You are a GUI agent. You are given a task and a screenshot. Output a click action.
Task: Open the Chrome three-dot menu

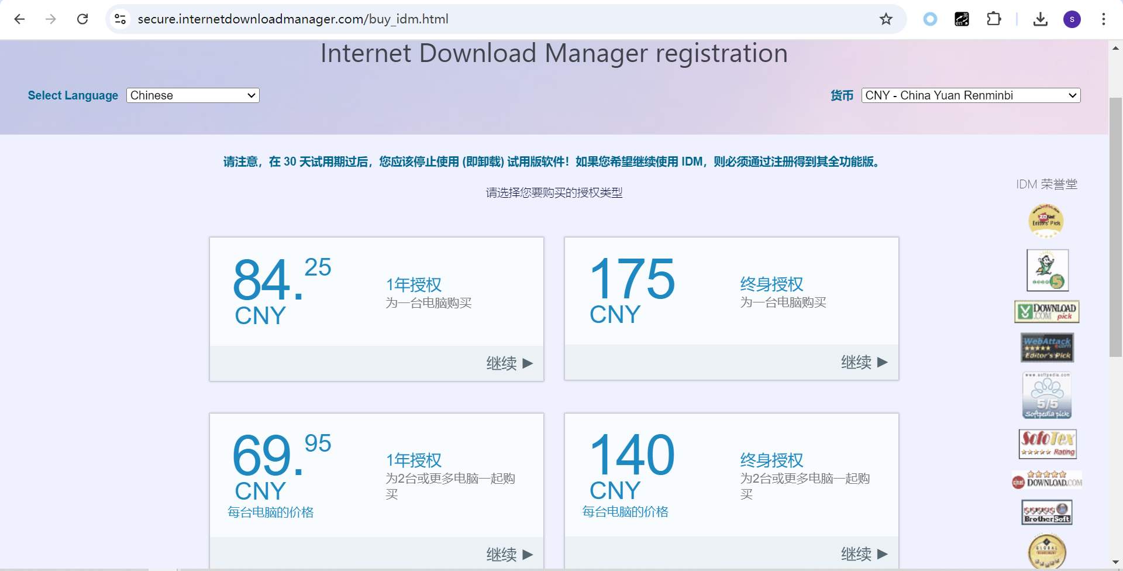click(x=1103, y=19)
